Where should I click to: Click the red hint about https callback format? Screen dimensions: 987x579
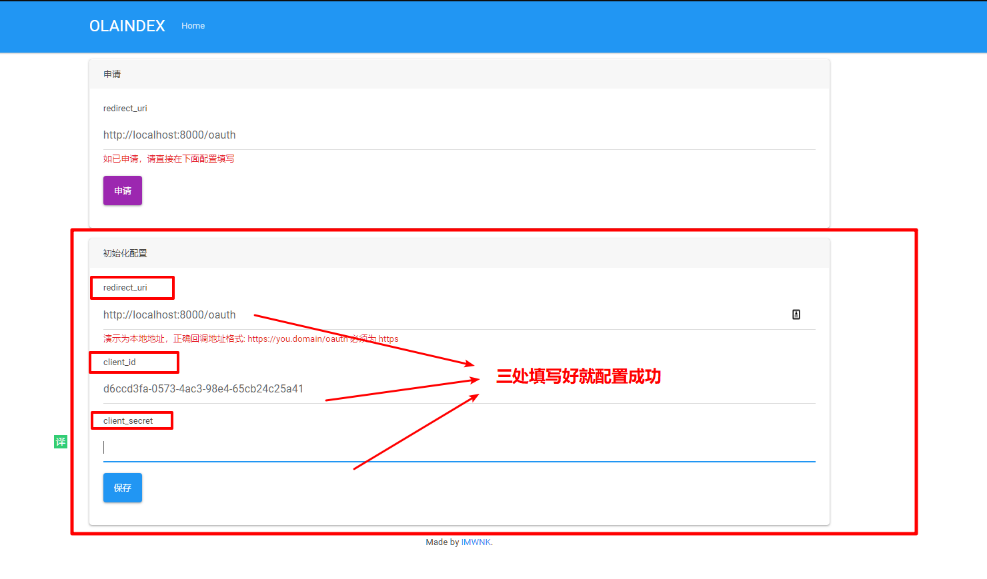point(251,338)
